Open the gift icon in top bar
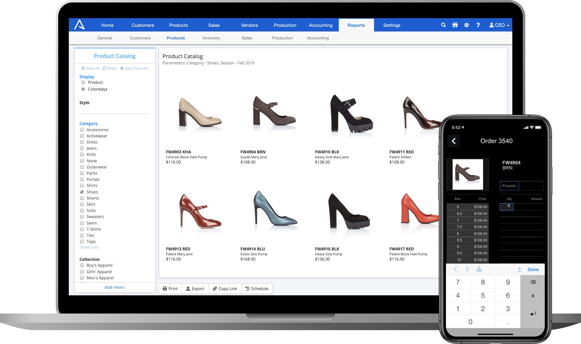The height and width of the screenshot is (344, 581). click(455, 25)
